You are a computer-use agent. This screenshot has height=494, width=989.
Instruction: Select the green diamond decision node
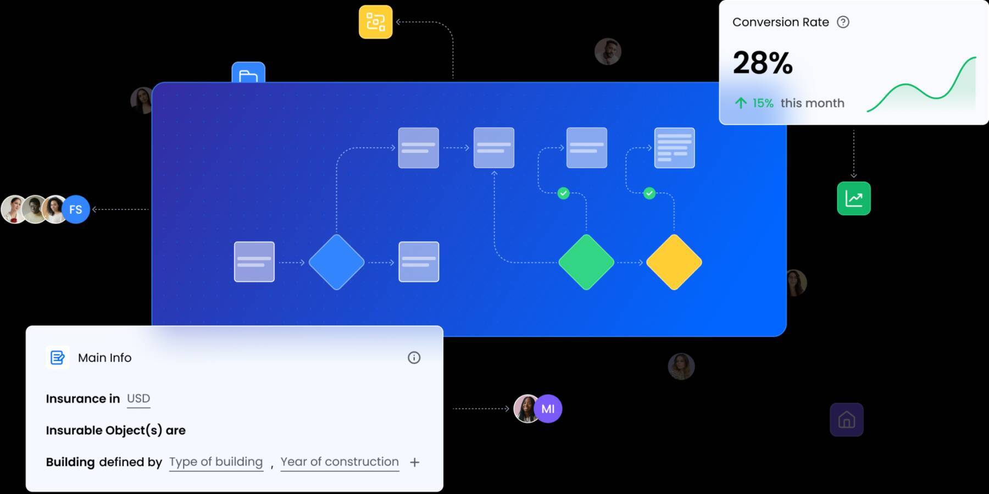(586, 262)
